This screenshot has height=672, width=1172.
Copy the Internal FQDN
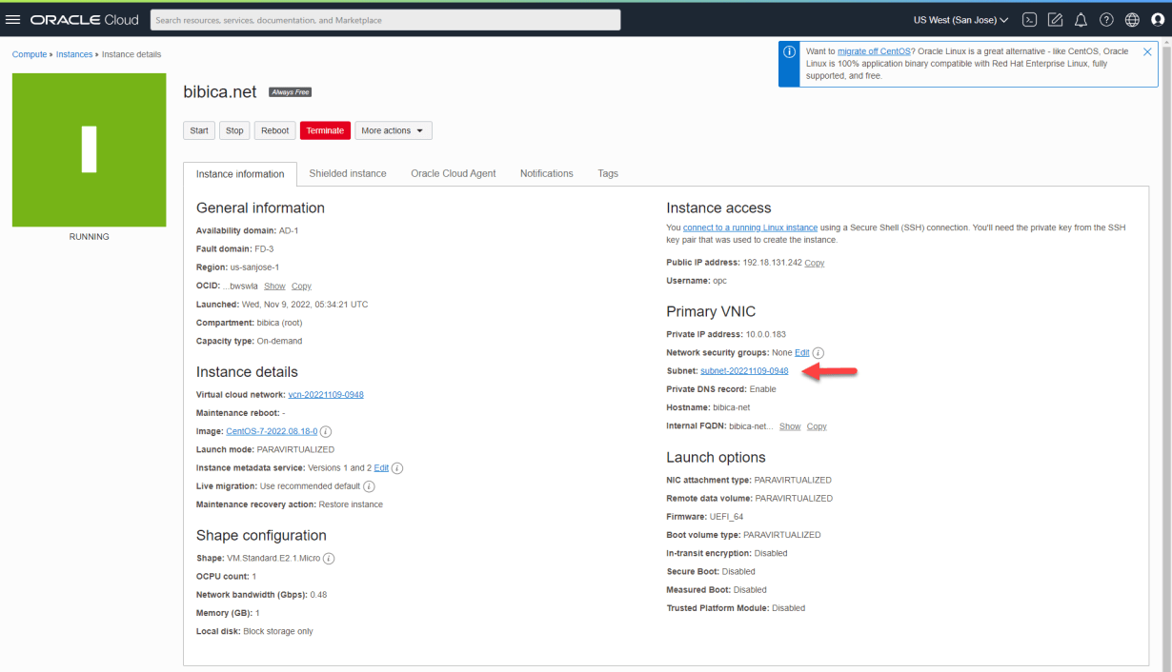click(x=817, y=426)
